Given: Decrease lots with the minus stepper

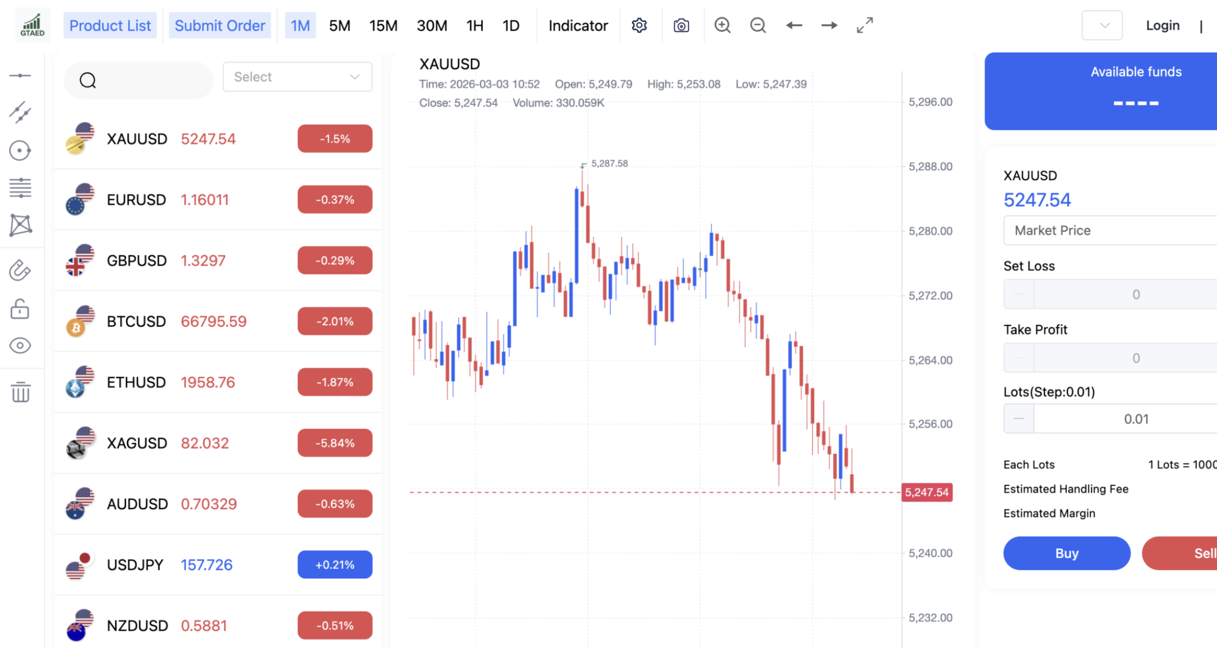Looking at the screenshot, I should click(x=1018, y=419).
